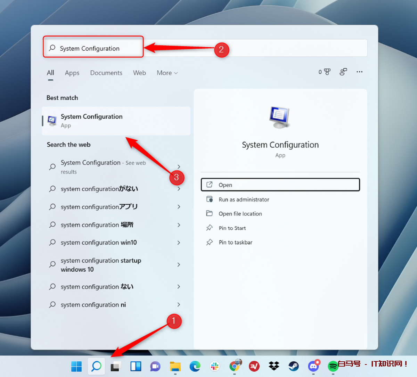Click the rewards points trophy icon
Screen dimensions: 417x377
(x=325, y=72)
